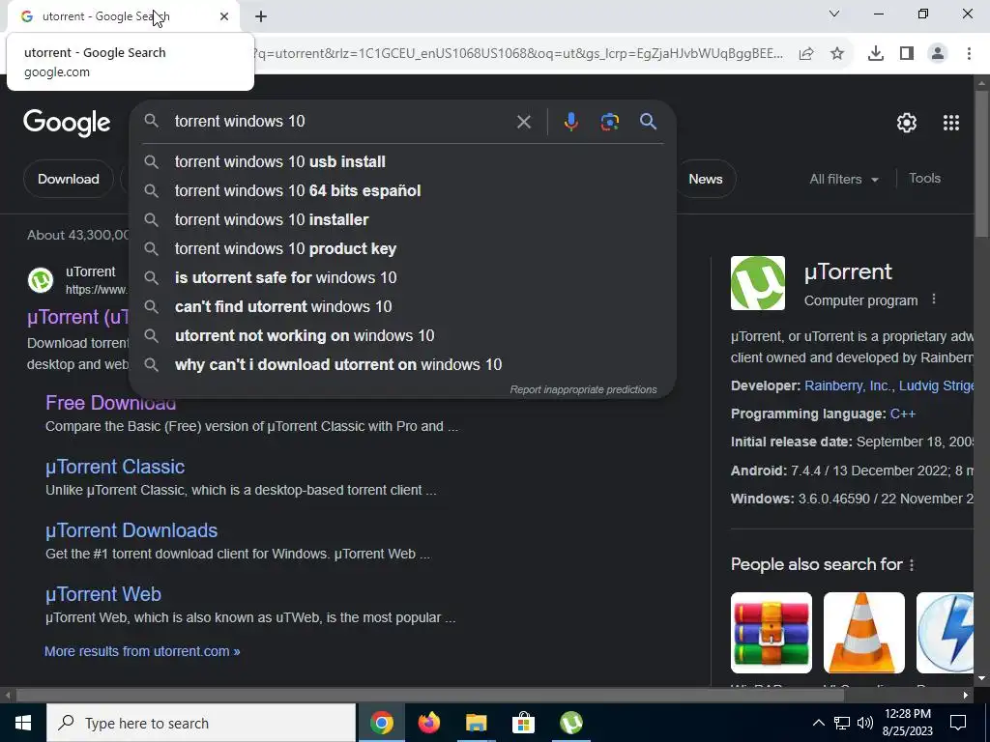
Task: Select suggestion utorrent not working on windows 10
Action: pyautogui.click(x=402, y=335)
